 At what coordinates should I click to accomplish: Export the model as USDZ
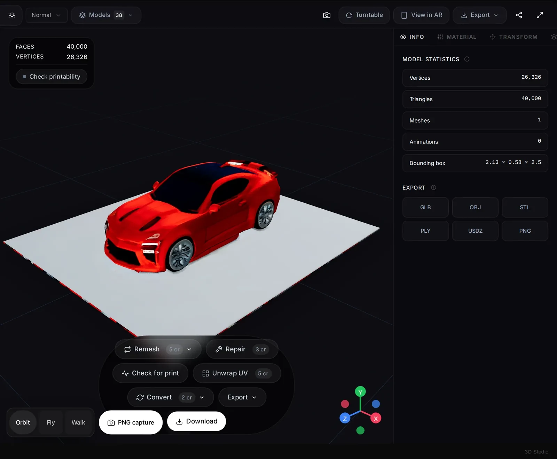tap(475, 231)
